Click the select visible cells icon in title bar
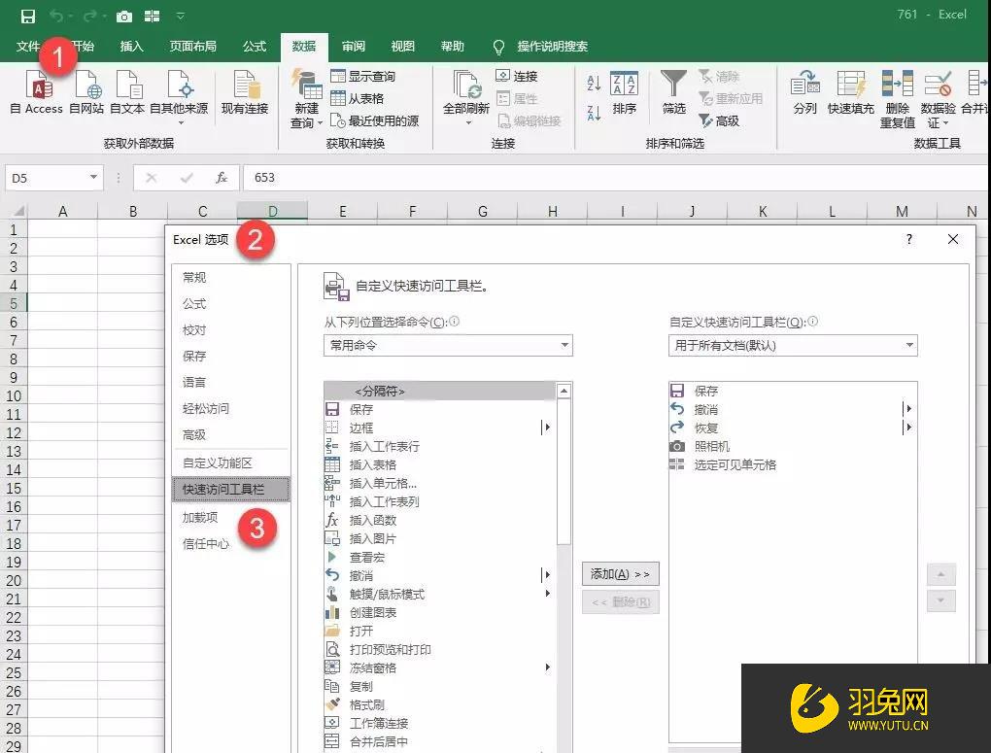Viewport: 991px width, 753px height. [152, 16]
